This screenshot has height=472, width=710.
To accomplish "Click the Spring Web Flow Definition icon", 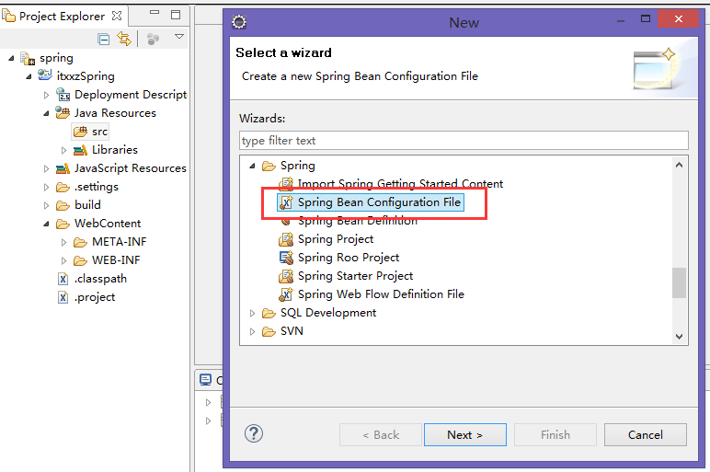I will click(x=286, y=294).
